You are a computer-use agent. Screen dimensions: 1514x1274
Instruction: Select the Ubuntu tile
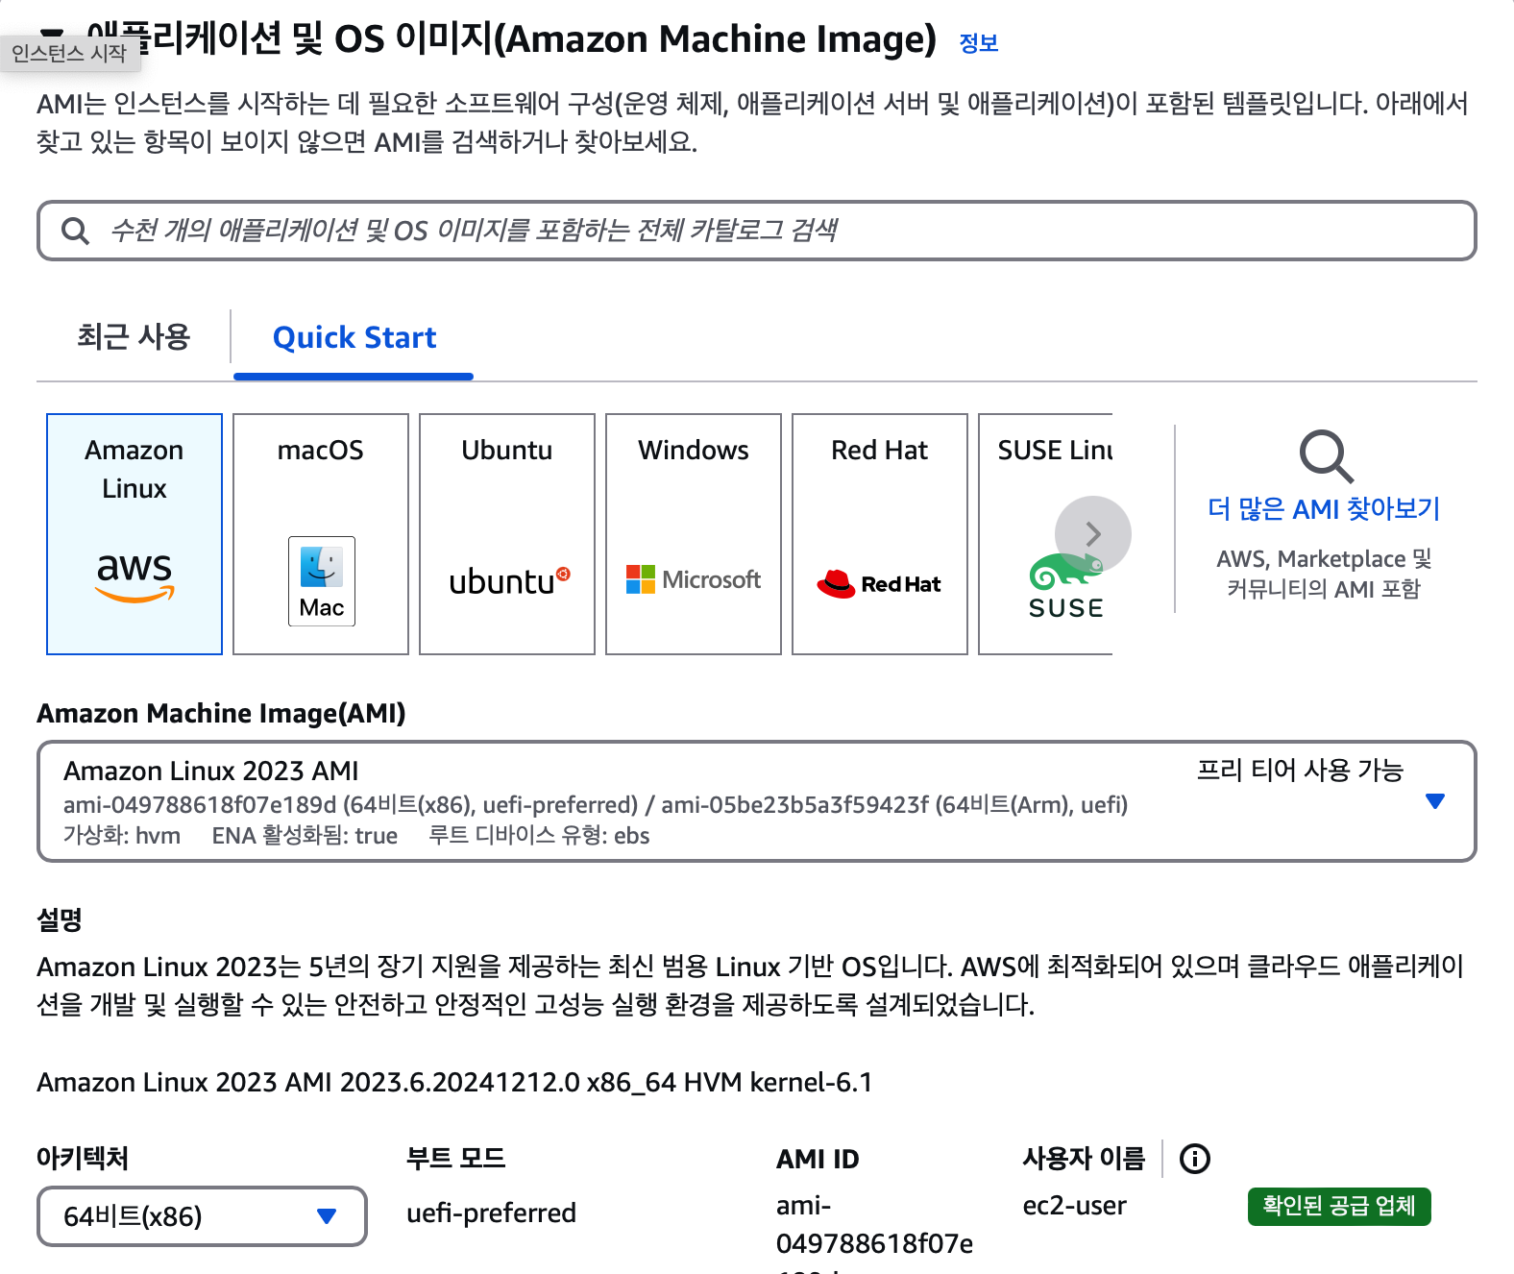click(507, 534)
